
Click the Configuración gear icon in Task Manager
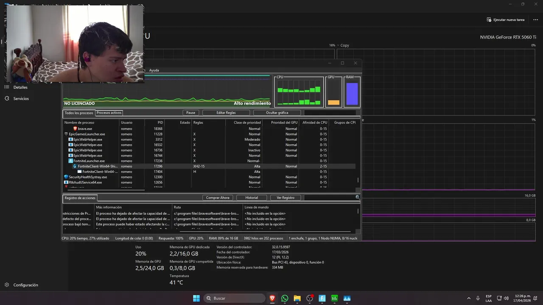coord(7,285)
